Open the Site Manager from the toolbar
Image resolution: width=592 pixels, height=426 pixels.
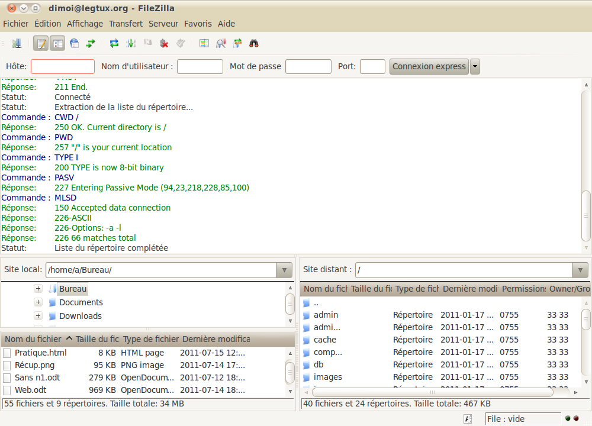coord(17,43)
